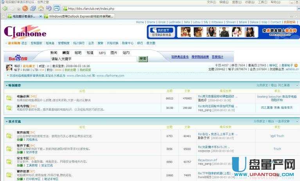
Task: Click the Cfanhome logo
Action: click(x=25, y=33)
